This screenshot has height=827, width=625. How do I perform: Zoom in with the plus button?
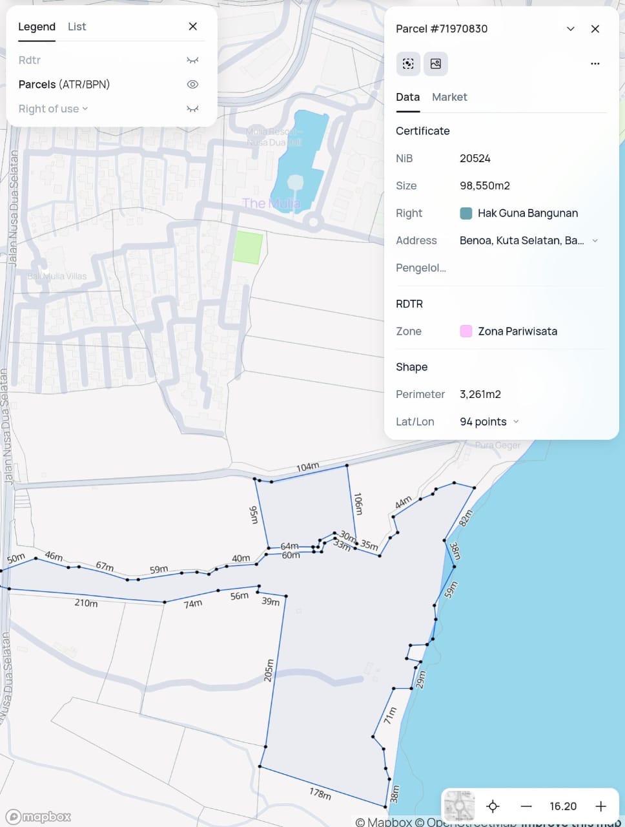click(x=600, y=806)
